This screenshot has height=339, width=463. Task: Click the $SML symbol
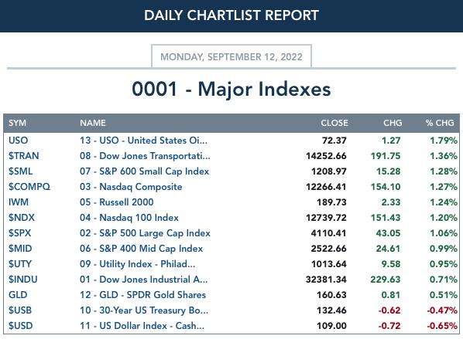[20, 171]
